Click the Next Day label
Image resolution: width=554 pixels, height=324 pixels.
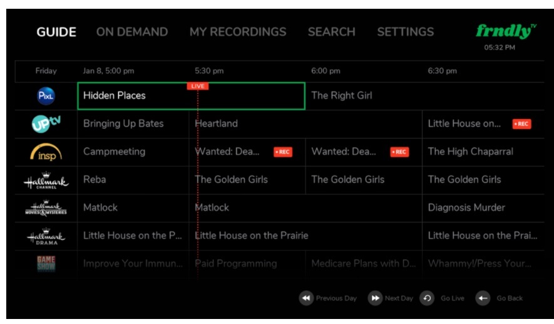(x=399, y=298)
